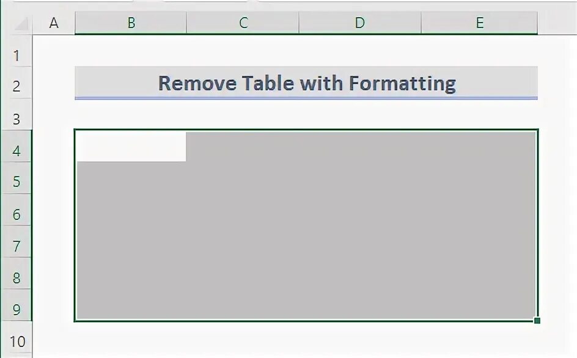Select column C header
Screen dimensions: 577x358
click(243, 23)
